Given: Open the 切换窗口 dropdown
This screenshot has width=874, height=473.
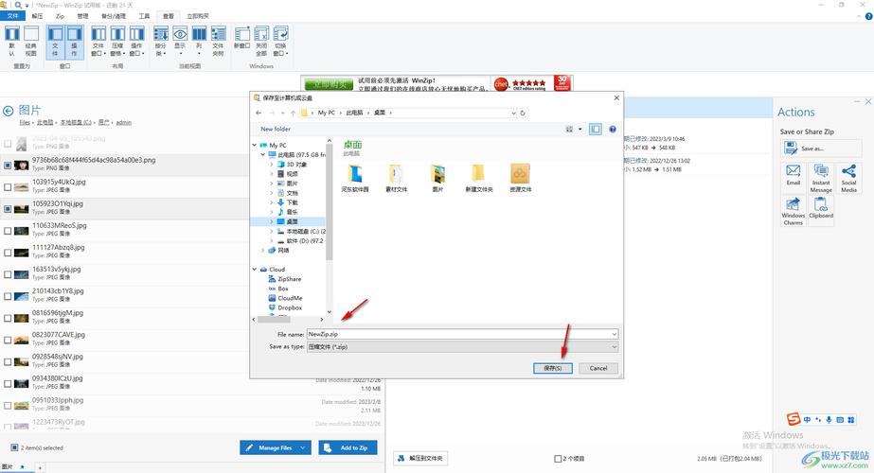Looking at the screenshot, I should click(280, 42).
